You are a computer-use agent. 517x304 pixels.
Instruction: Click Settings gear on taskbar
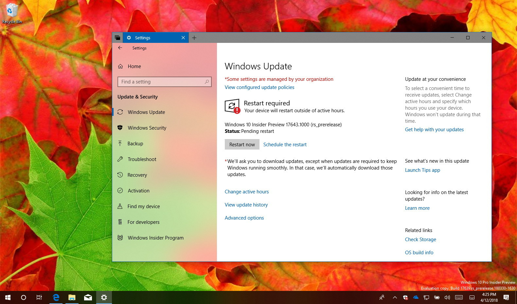104,297
